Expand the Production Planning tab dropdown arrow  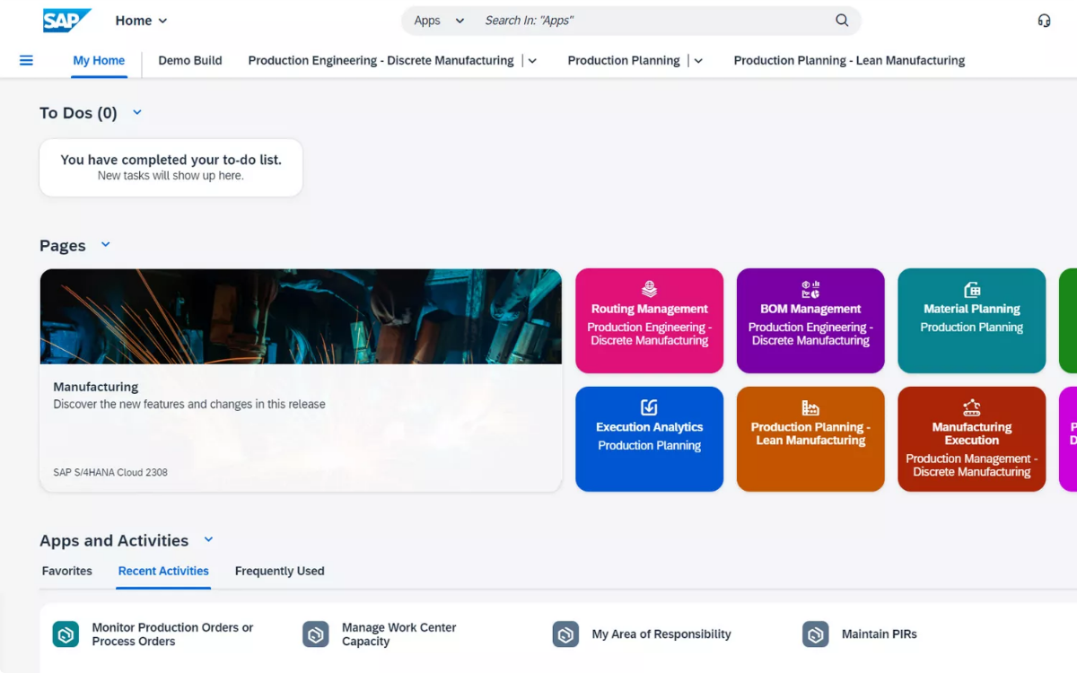pos(698,61)
